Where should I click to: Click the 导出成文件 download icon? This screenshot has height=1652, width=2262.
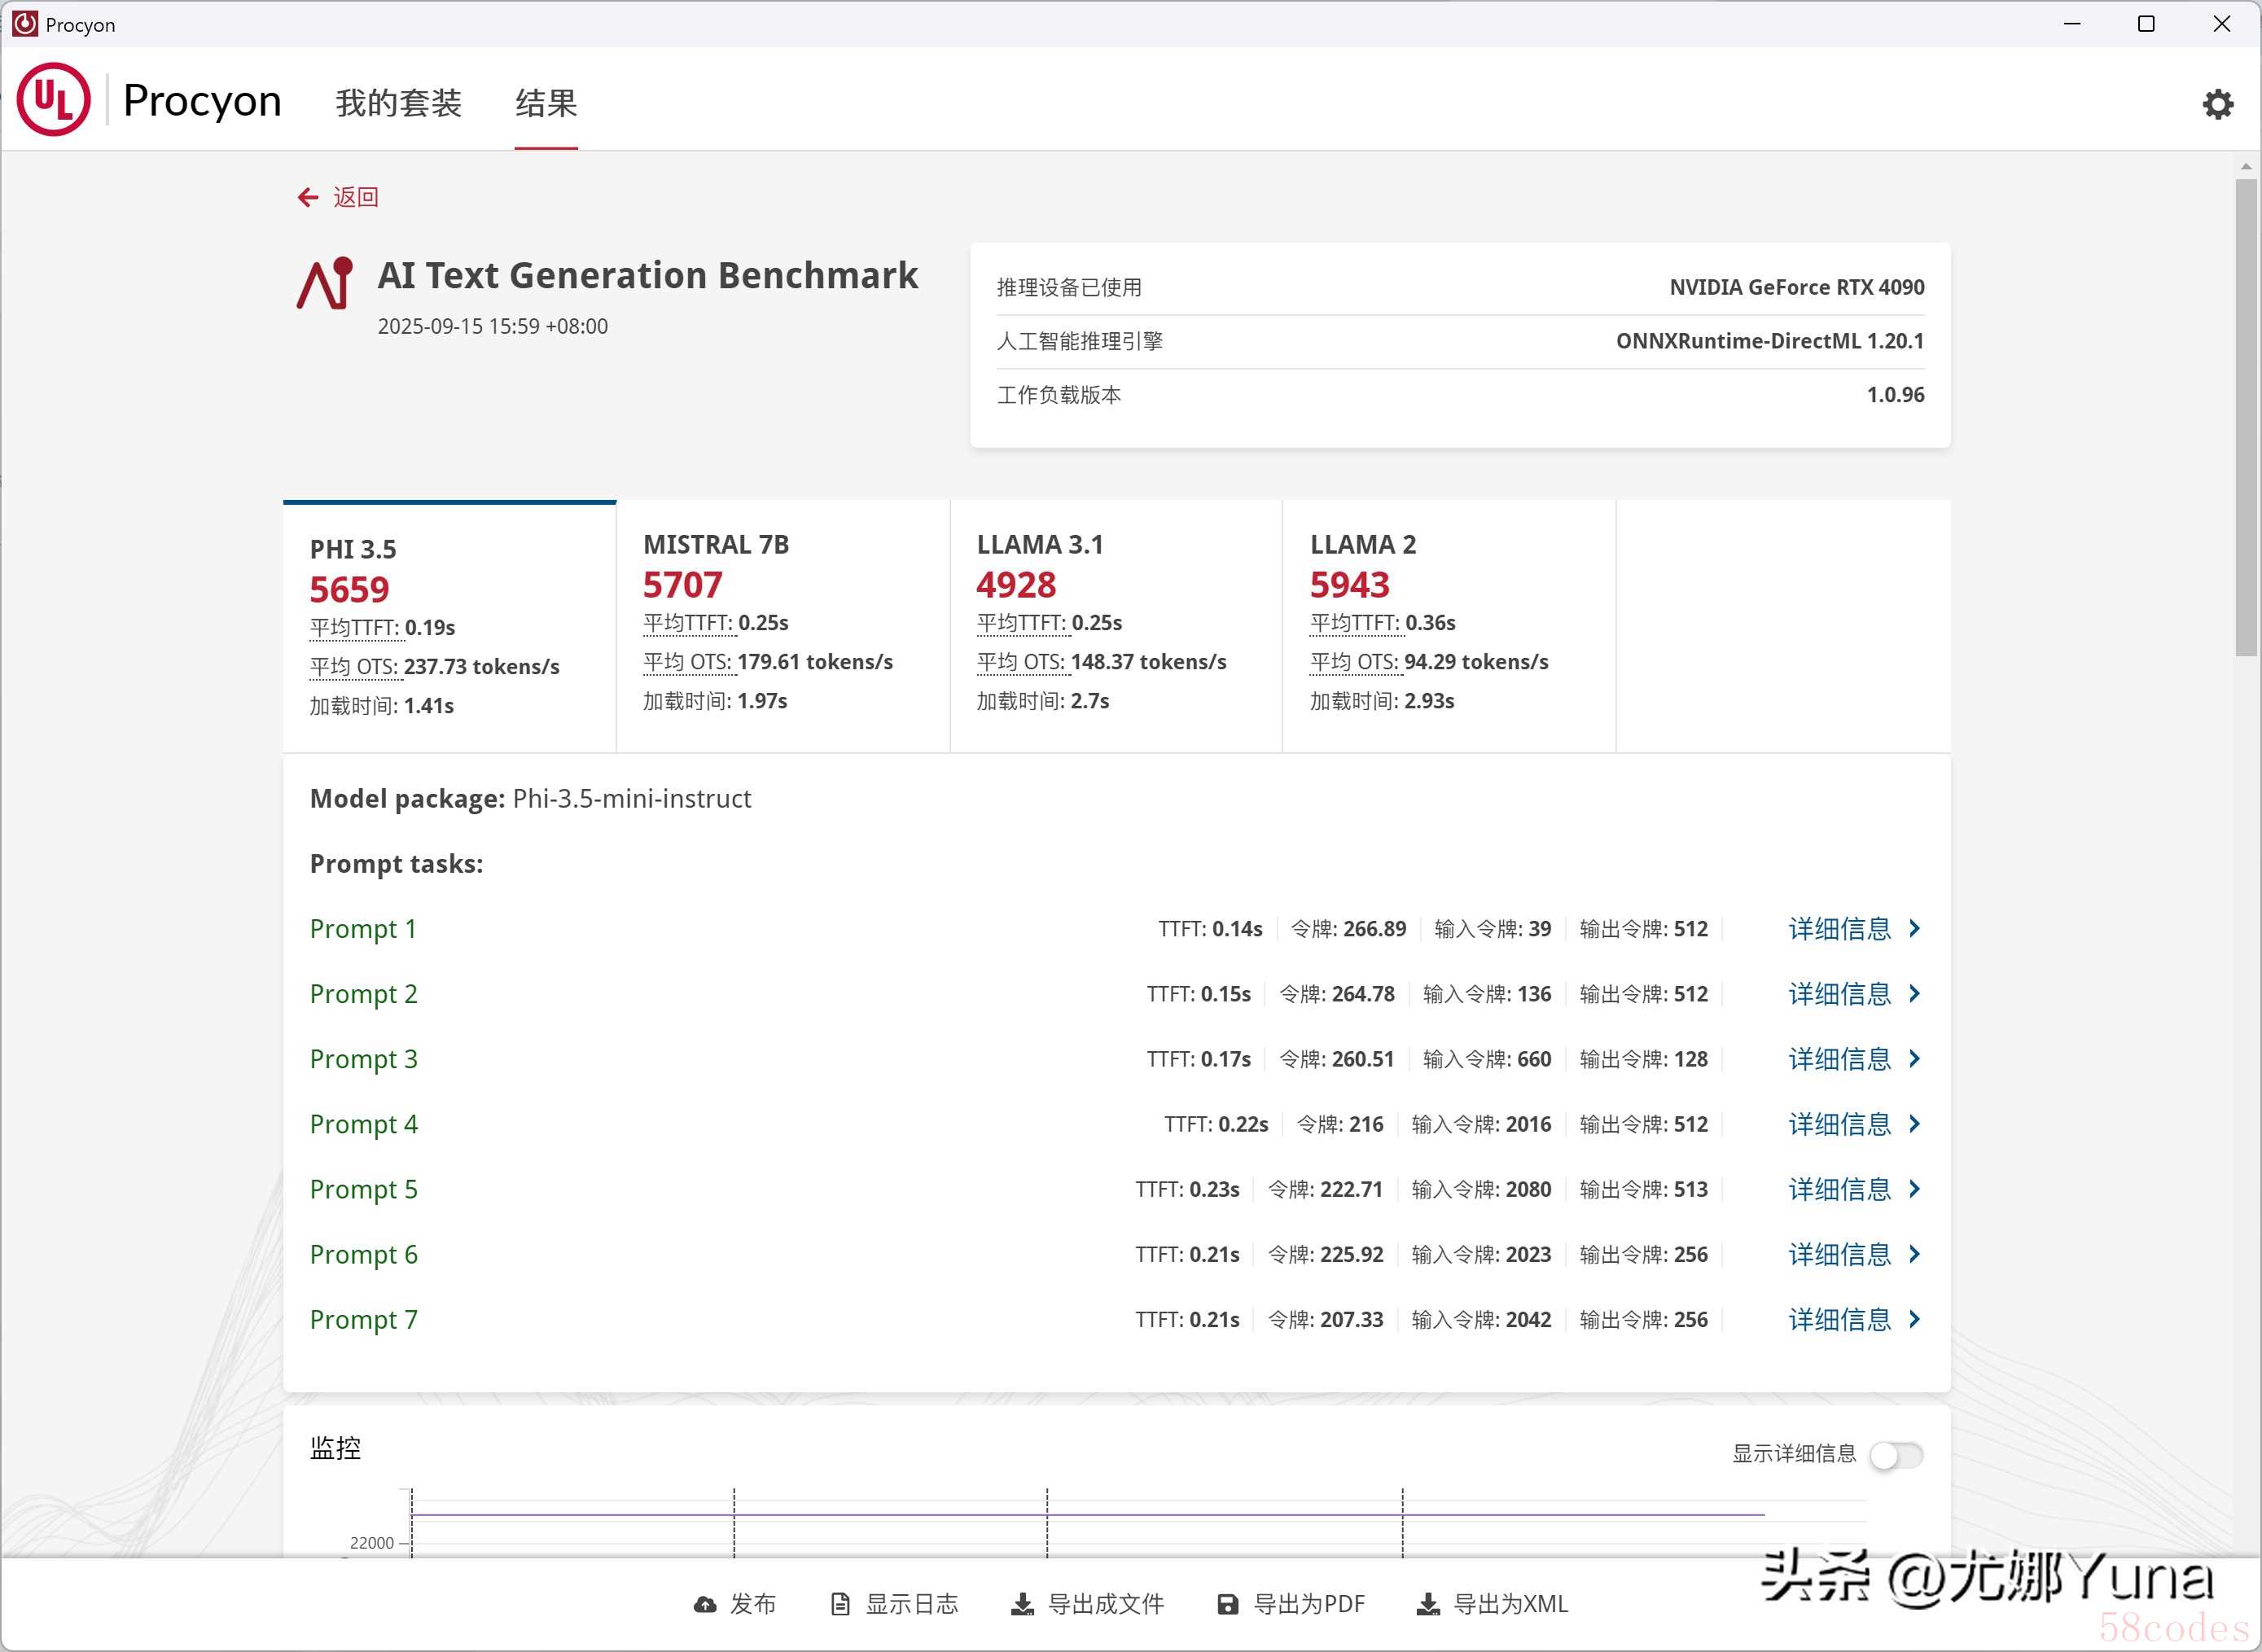pos(1022,1604)
